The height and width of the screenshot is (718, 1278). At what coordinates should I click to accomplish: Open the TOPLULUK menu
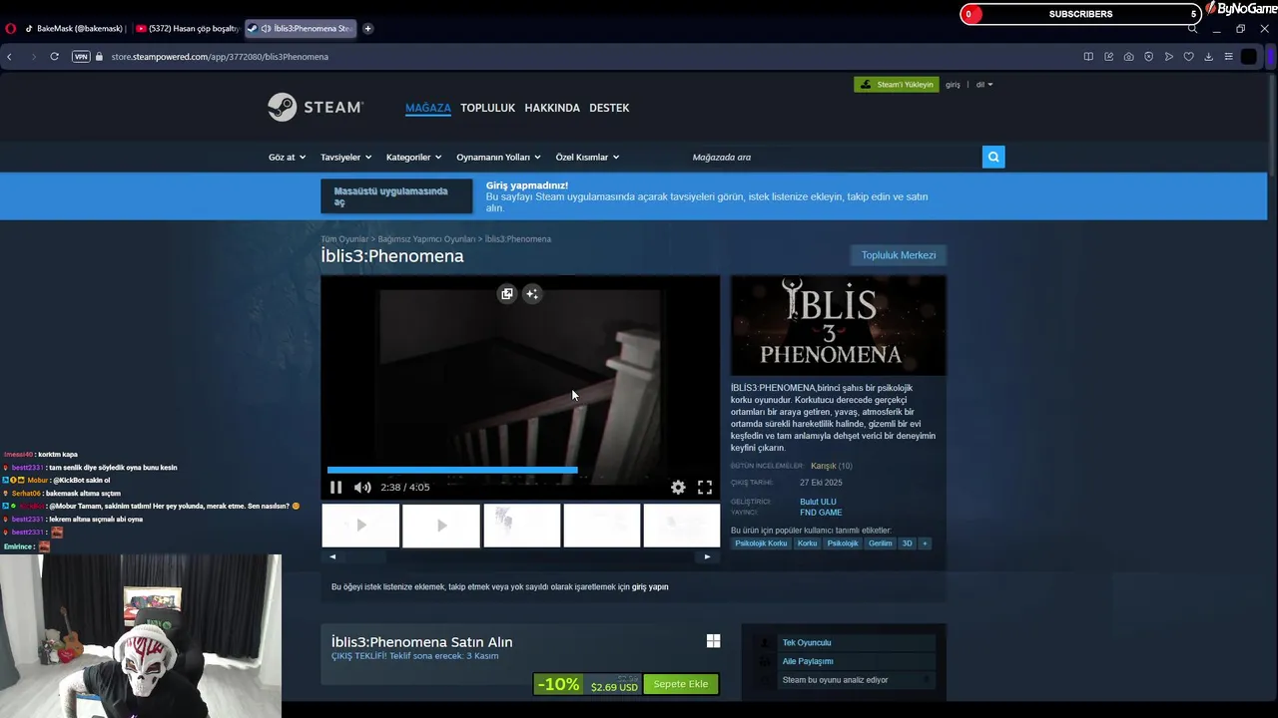coord(487,108)
